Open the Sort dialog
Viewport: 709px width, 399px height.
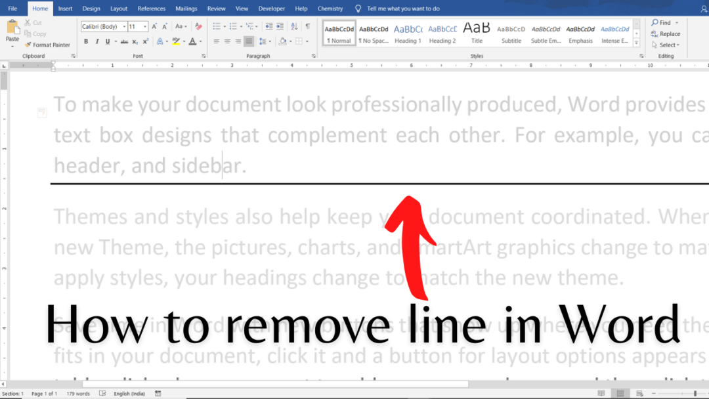point(294,28)
